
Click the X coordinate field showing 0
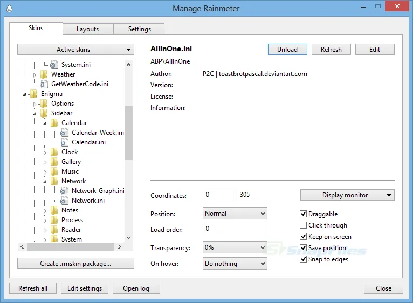pos(218,195)
